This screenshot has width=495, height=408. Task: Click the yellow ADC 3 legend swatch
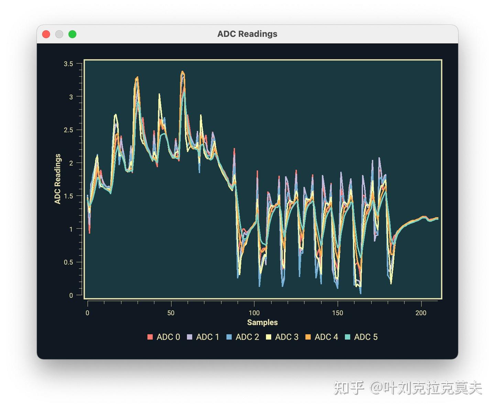(268, 337)
